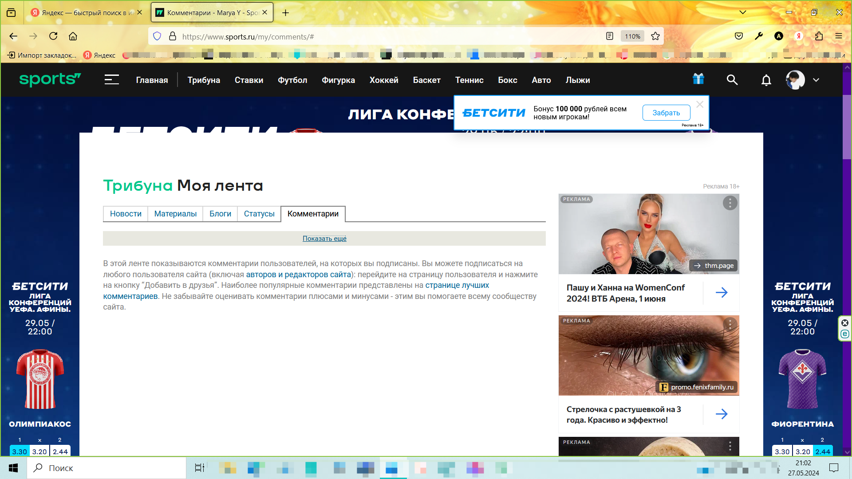
Task: Click the arrow next to WomenConf ad text
Action: tap(722, 292)
